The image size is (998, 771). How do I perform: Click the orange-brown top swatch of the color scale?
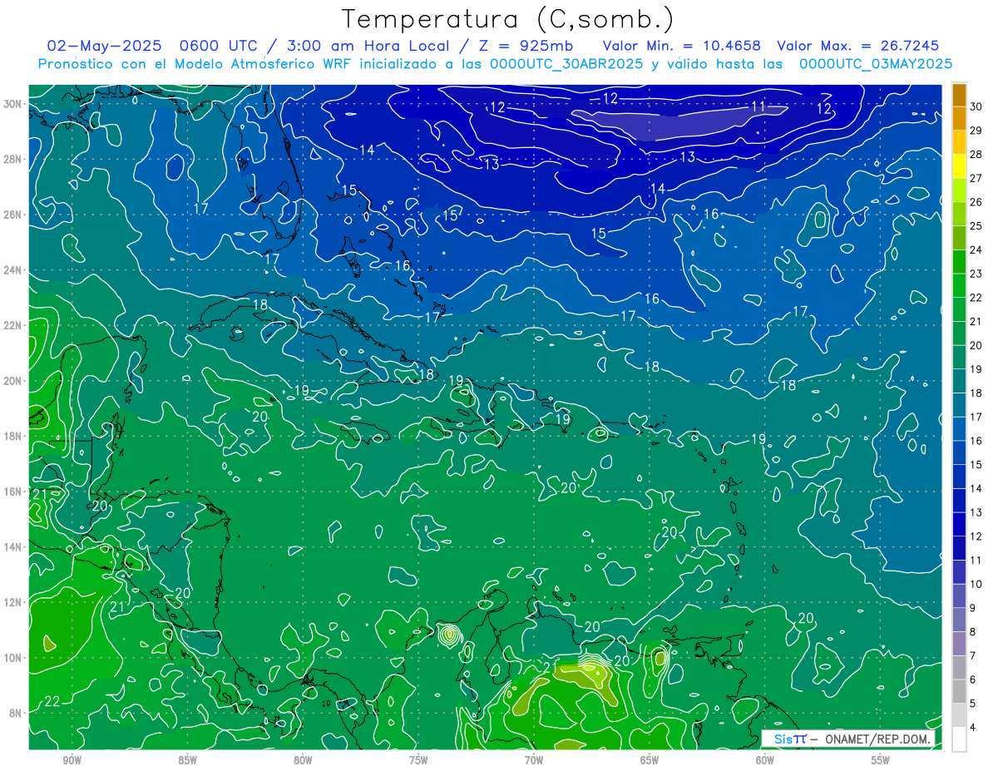(x=959, y=95)
